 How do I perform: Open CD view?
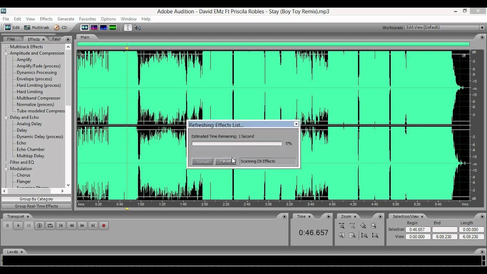point(60,27)
